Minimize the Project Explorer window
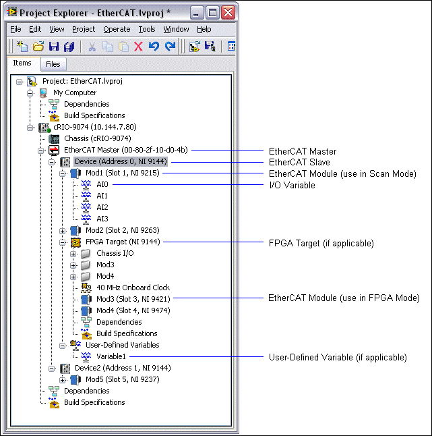Viewport: 432px width, 436px height. pyautogui.click(x=197, y=13)
